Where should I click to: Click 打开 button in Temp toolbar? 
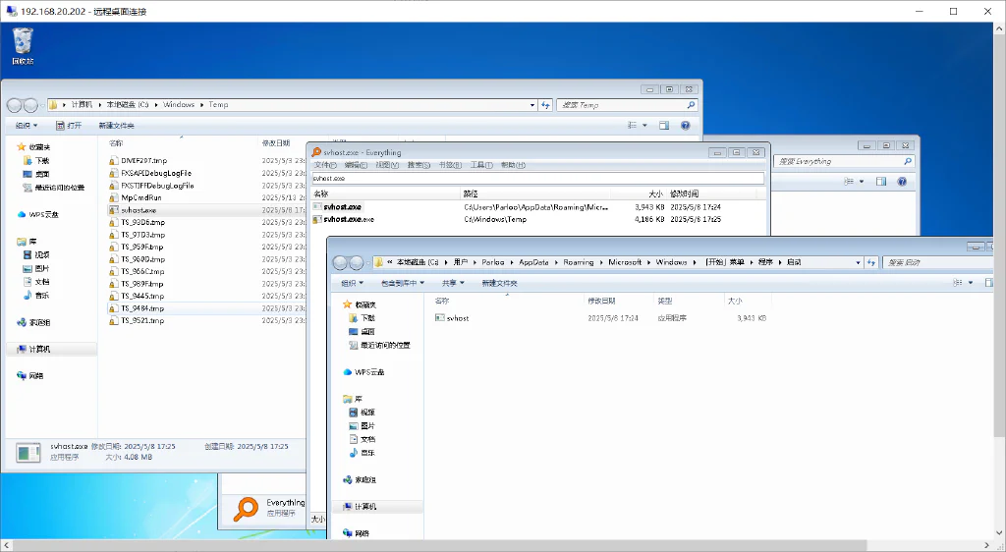pos(69,126)
